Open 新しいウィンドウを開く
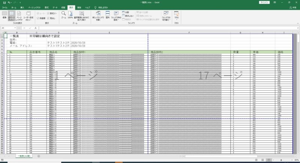This screenshot has height=163, width=300. [98, 16]
